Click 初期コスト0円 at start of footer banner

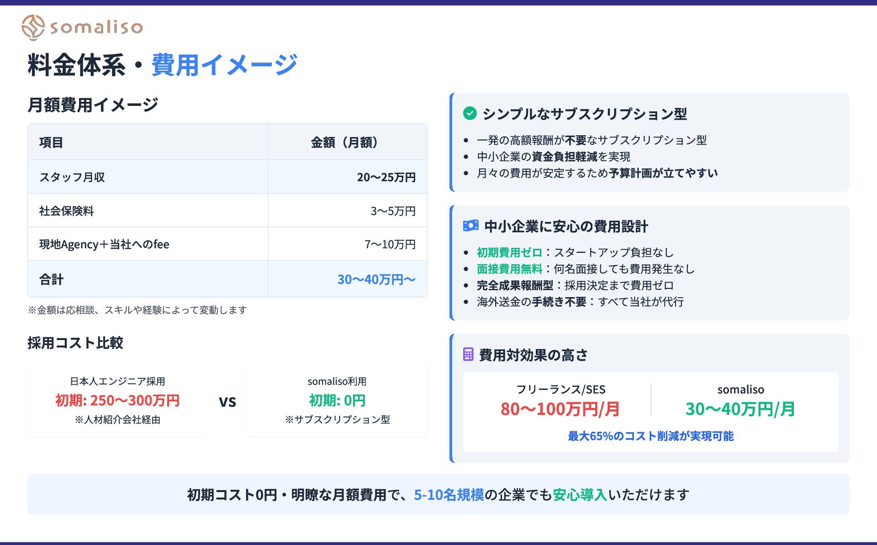point(232,495)
